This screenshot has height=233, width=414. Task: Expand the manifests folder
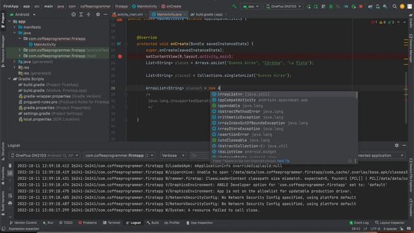tap(14, 27)
